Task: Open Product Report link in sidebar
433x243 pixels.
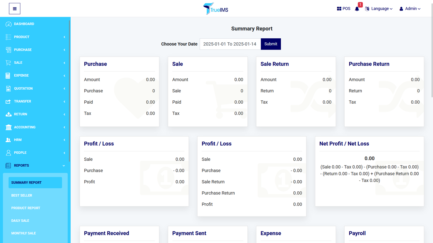Action: coord(26,208)
